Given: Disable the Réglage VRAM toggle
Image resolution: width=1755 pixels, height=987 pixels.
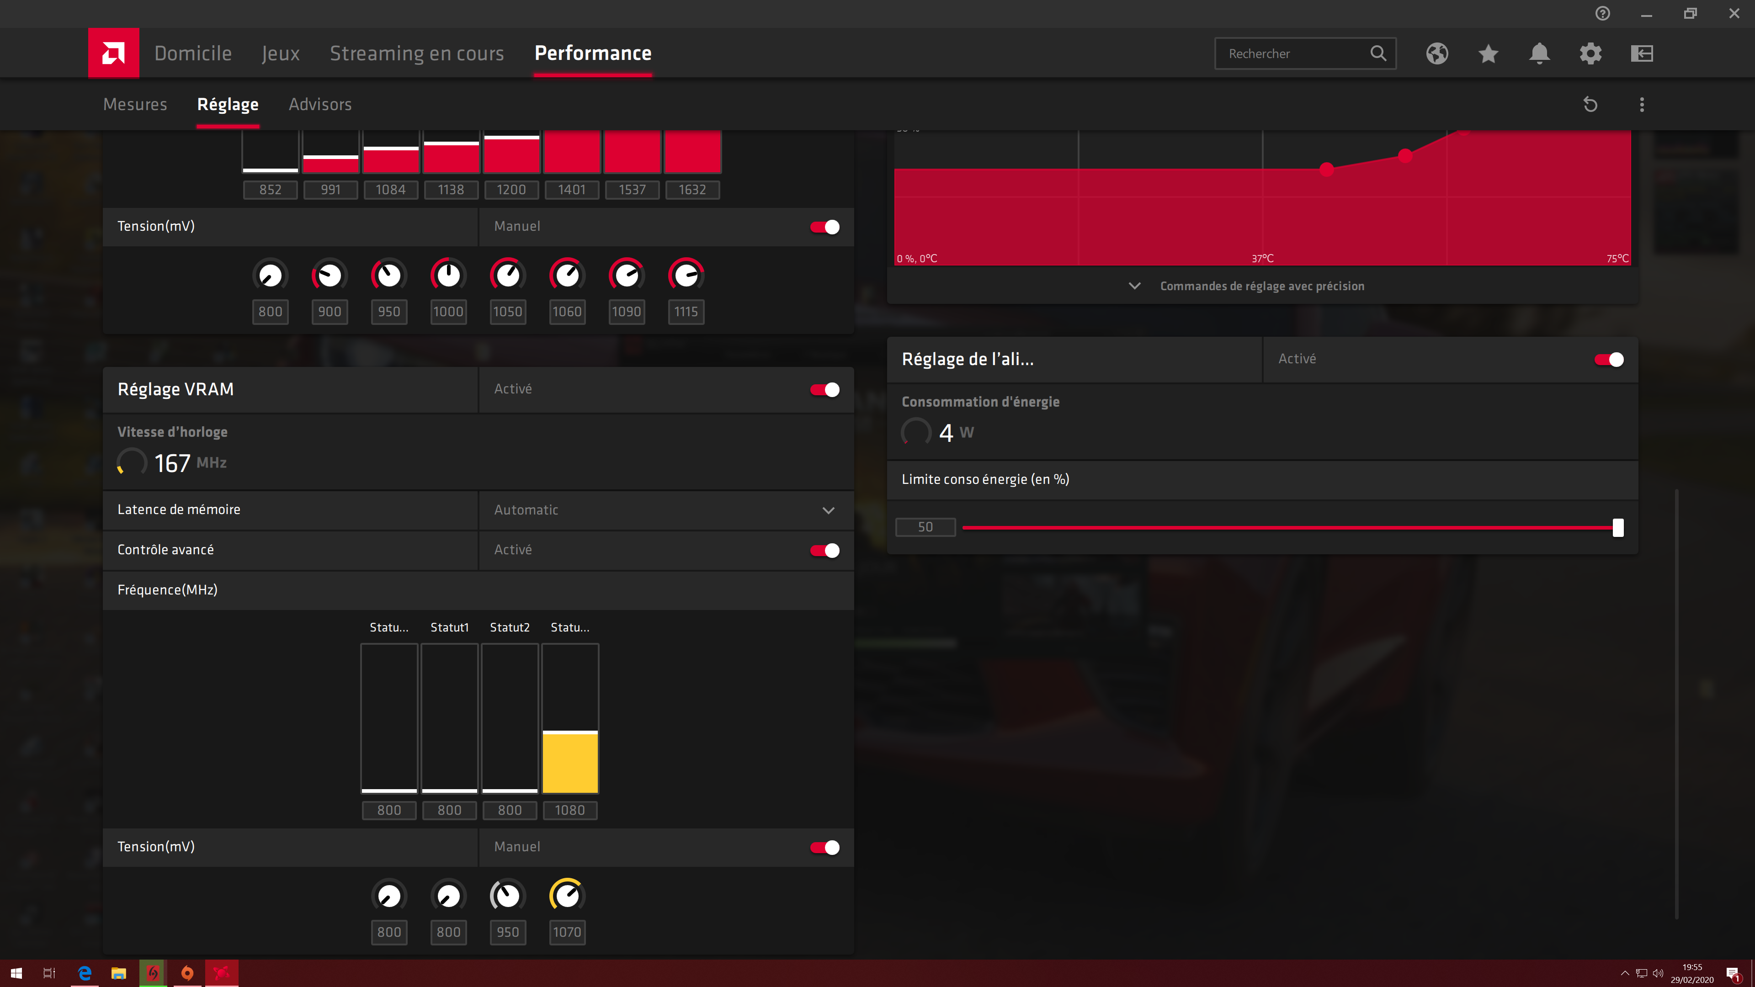Looking at the screenshot, I should pos(824,390).
